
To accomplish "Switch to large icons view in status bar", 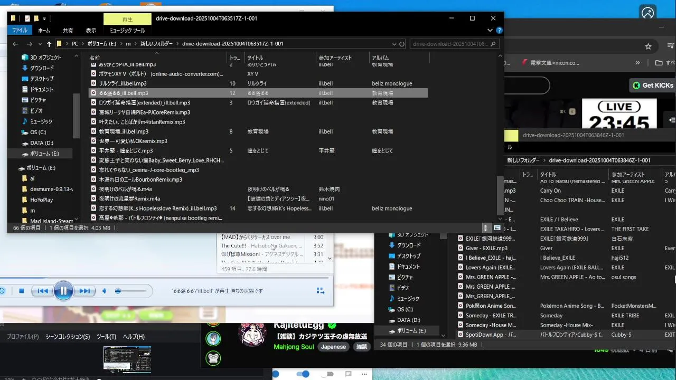I will click(x=497, y=228).
